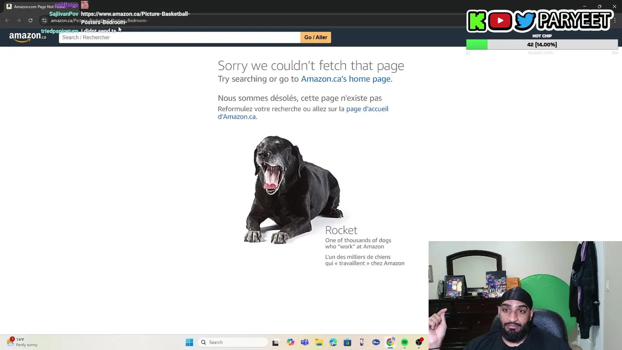Open File Explorer from taskbar
Screen dimensions: 622x350
click(319, 342)
